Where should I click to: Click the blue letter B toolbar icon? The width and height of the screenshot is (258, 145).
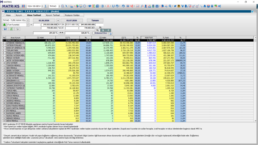coord(103,6)
